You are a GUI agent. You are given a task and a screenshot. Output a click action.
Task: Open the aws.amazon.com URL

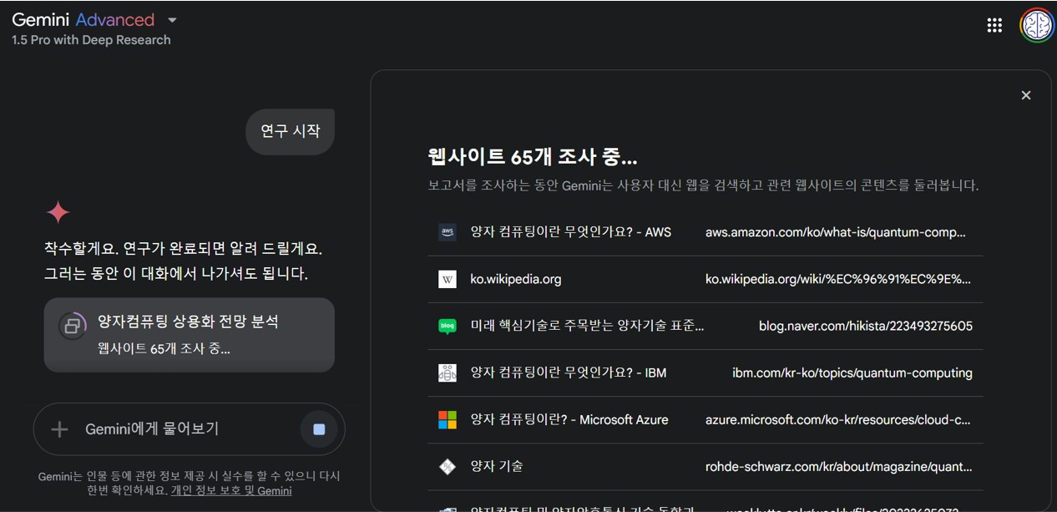pyautogui.click(x=836, y=232)
